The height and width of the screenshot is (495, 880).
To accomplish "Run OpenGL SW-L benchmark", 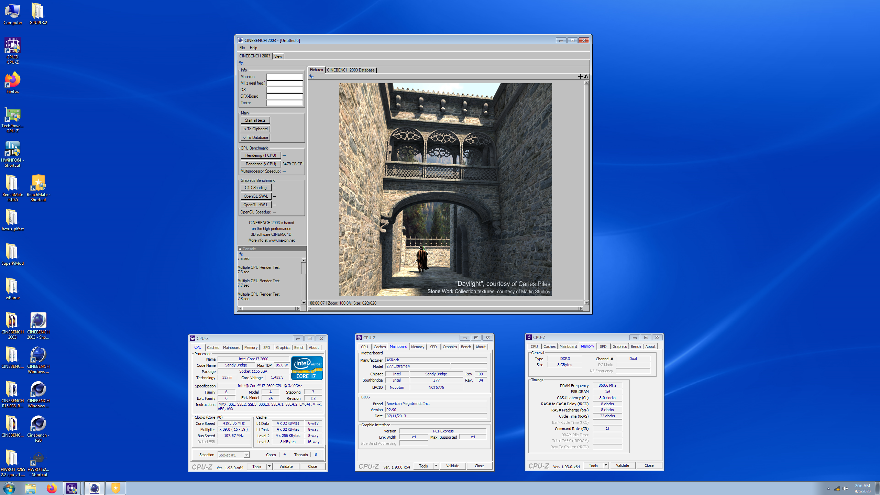I will point(256,196).
